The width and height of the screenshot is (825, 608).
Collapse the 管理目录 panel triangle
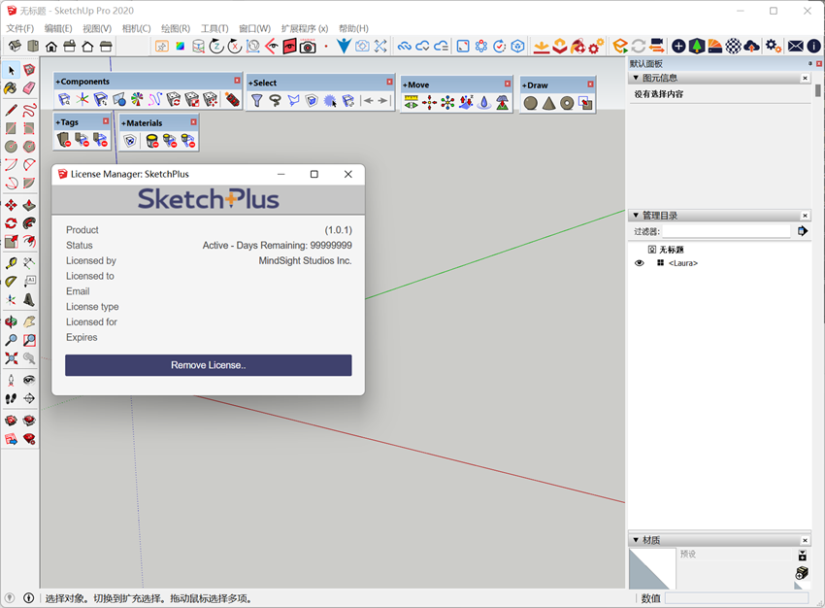coord(636,216)
